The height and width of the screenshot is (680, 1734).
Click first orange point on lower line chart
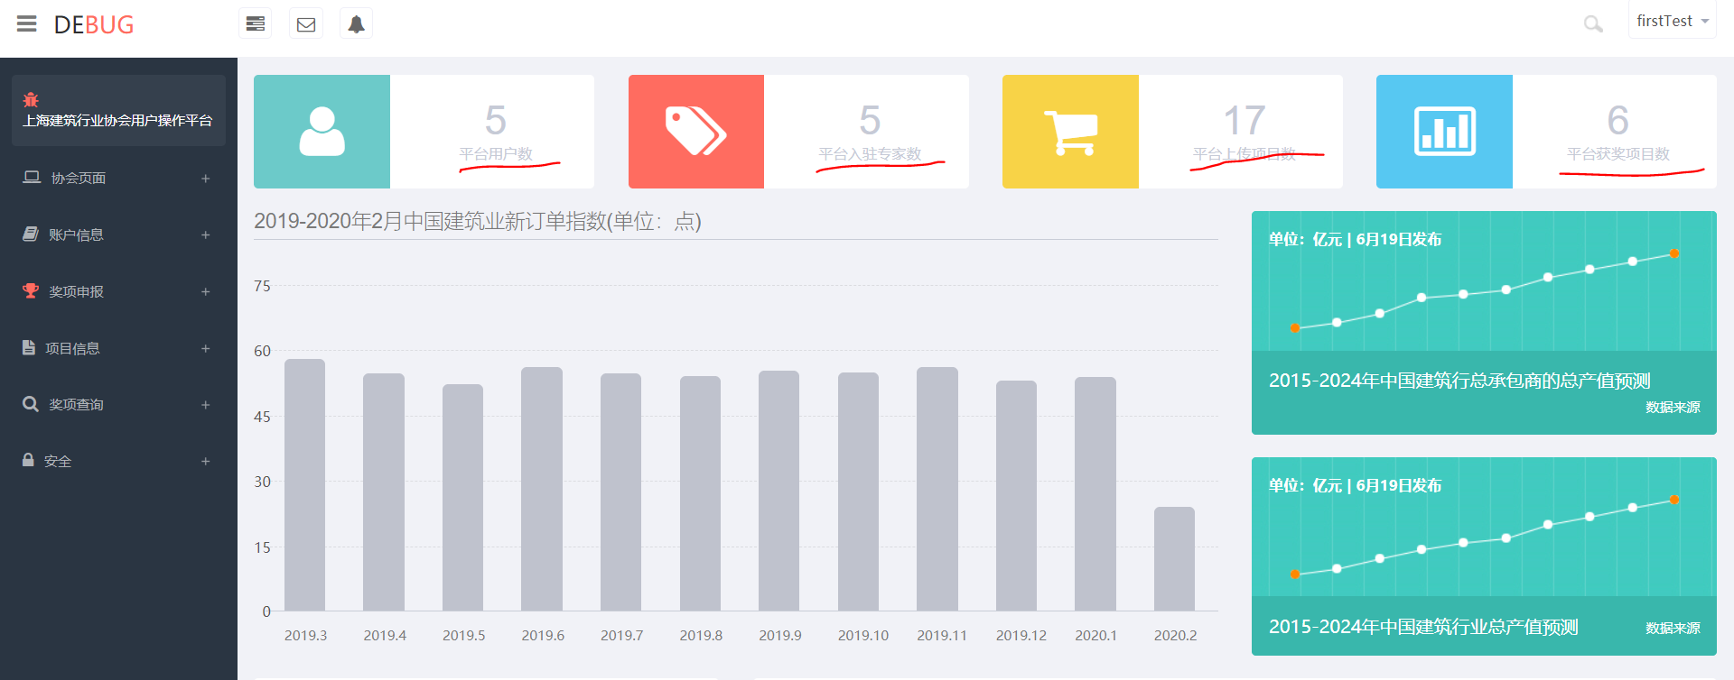coord(1295,574)
